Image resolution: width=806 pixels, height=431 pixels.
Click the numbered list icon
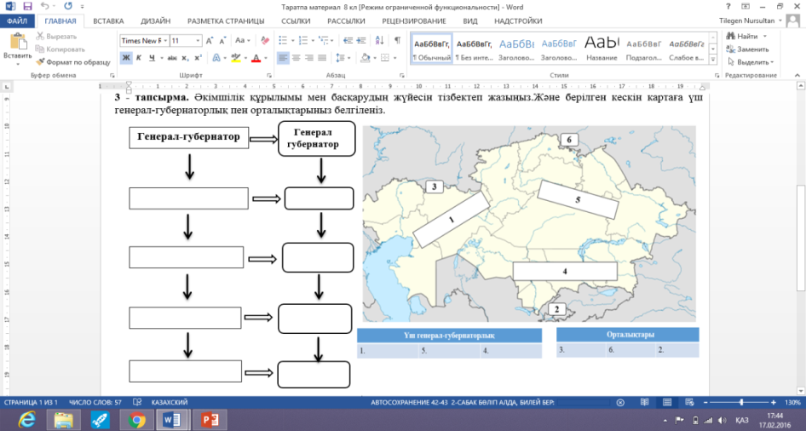pos(302,41)
